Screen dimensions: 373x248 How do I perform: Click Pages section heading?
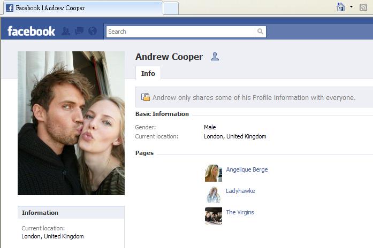144,153
